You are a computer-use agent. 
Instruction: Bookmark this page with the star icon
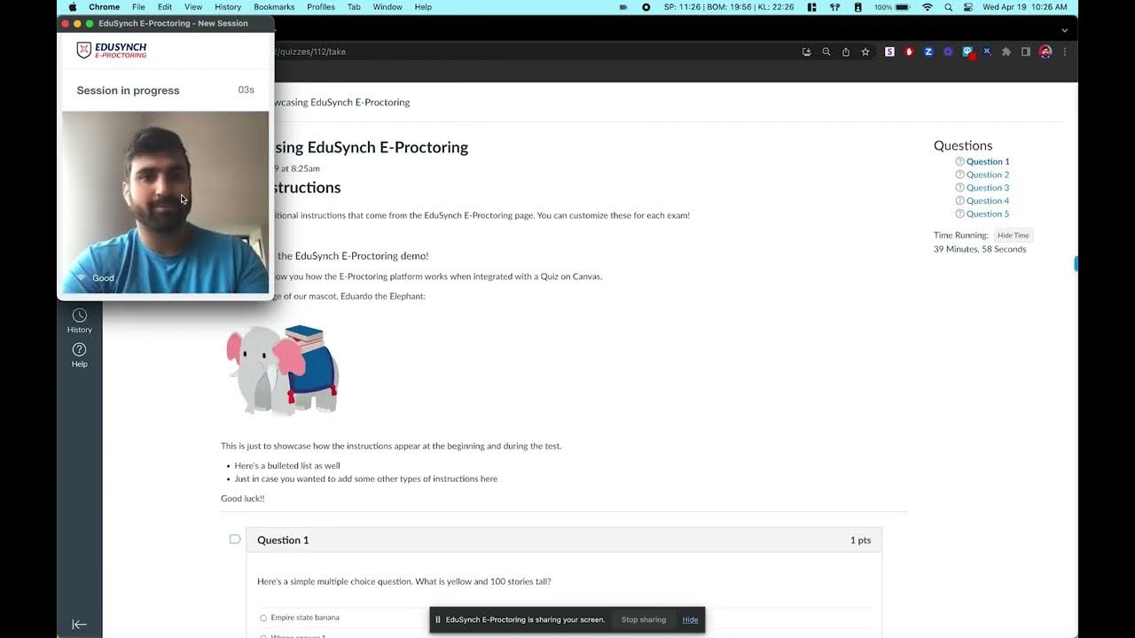coord(865,51)
